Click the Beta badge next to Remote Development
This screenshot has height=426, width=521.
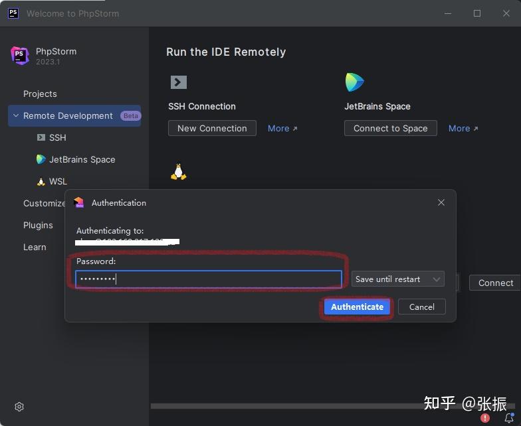tap(130, 115)
